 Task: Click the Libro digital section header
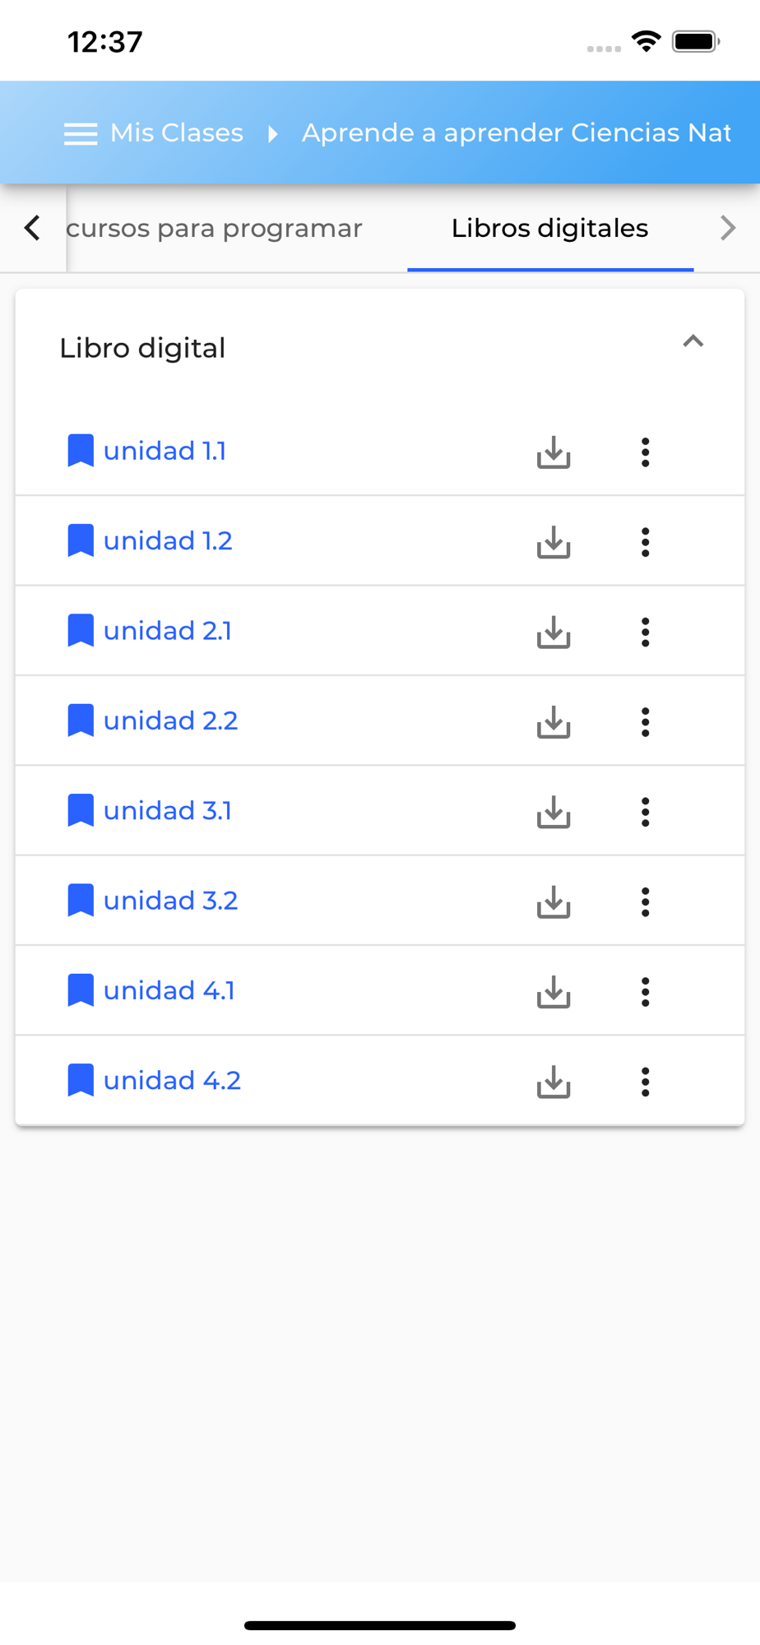pos(143,349)
